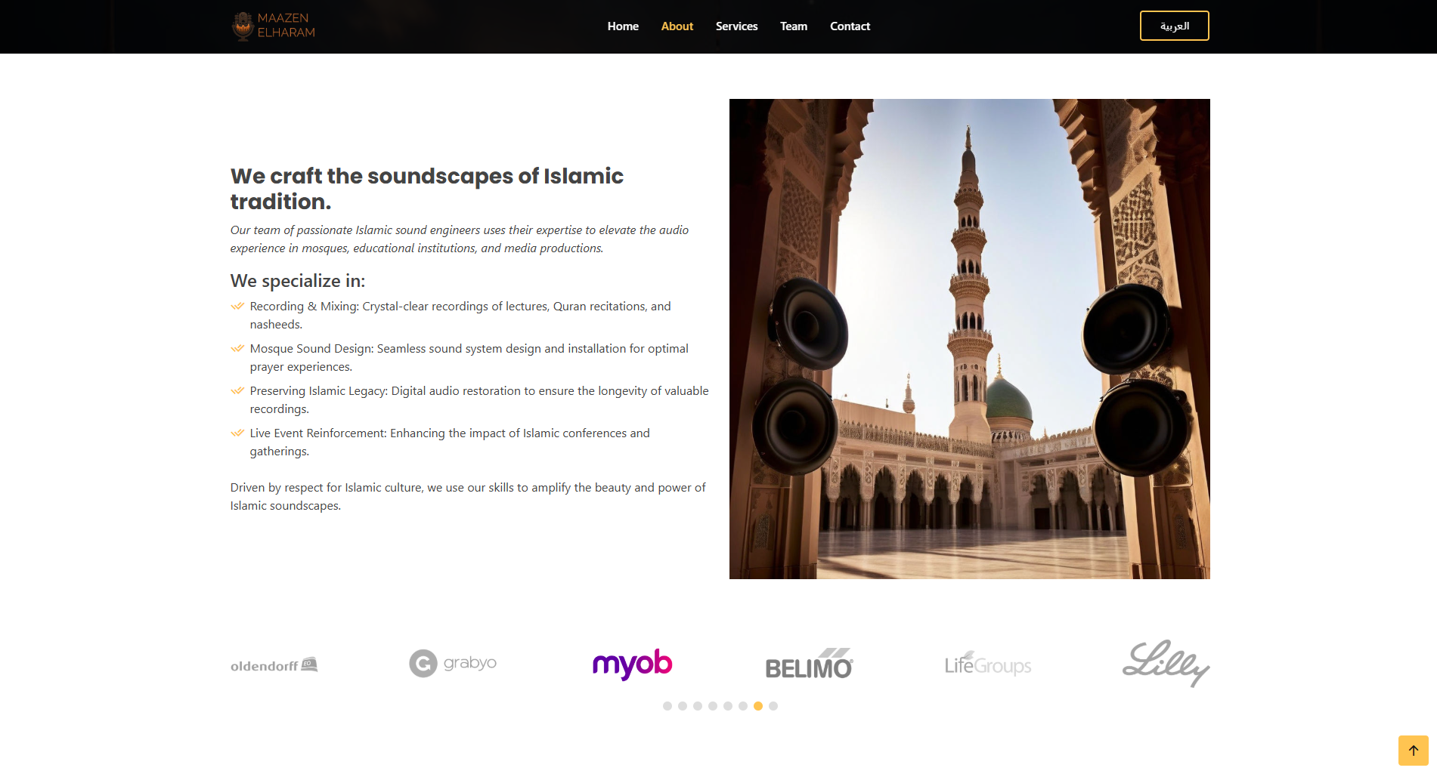Go to the Contact page link
1437x777 pixels.
[x=850, y=26]
